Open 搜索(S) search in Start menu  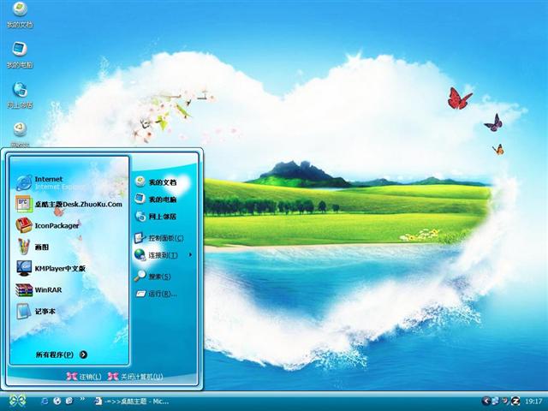pos(152,277)
